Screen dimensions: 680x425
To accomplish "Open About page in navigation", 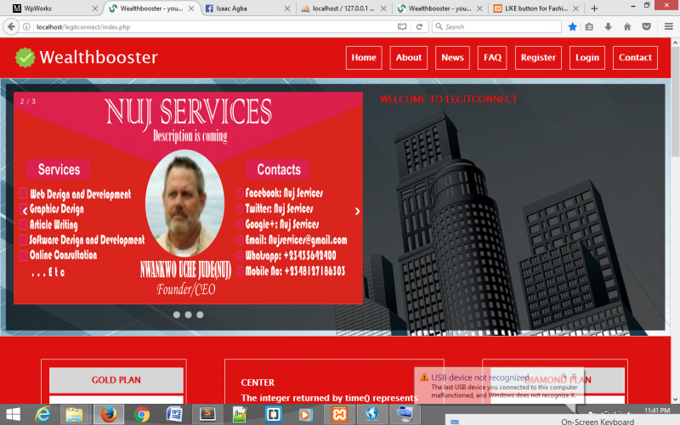I will coord(409,58).
